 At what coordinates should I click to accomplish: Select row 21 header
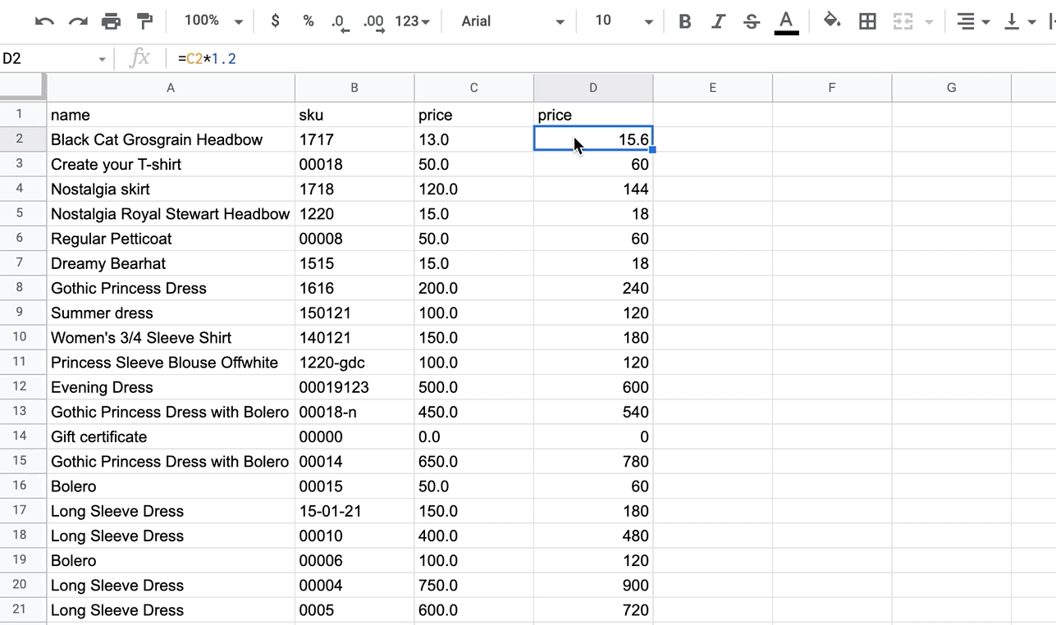click(x=23, y=609)
